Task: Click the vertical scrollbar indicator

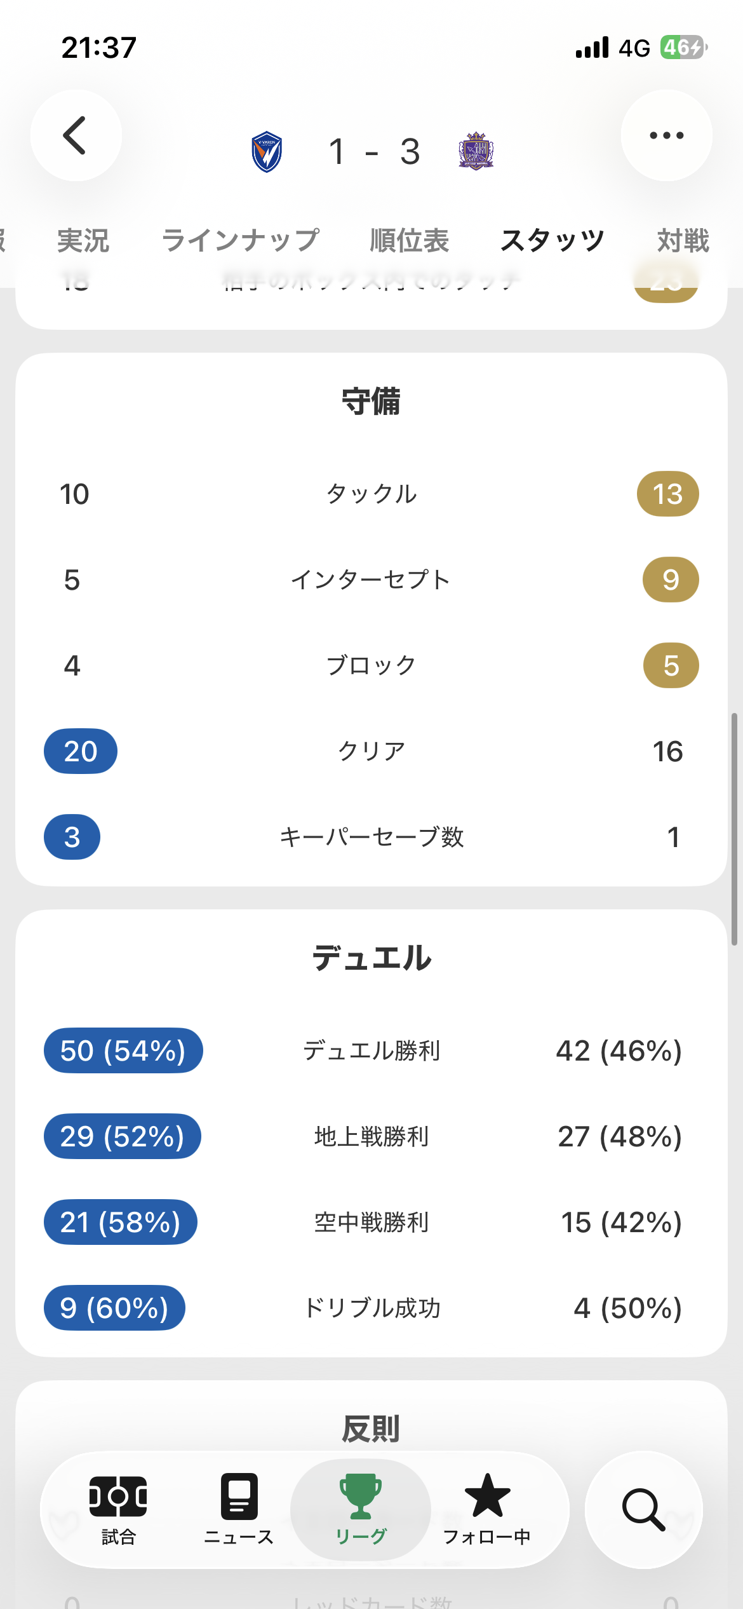Action: click(x=734, y=829)
